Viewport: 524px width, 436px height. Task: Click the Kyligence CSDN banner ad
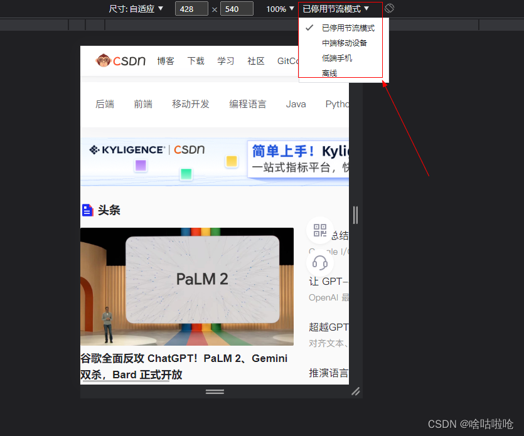pyautogui.click(x=215, y=161)
